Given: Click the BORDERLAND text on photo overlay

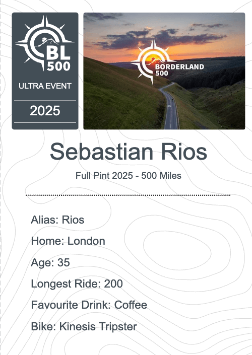Looking at the screenshot, I should [x=180, y=67].
